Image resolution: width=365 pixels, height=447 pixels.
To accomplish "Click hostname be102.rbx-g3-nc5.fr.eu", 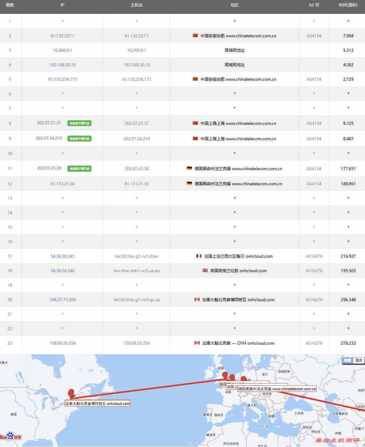I will [137, 256].
